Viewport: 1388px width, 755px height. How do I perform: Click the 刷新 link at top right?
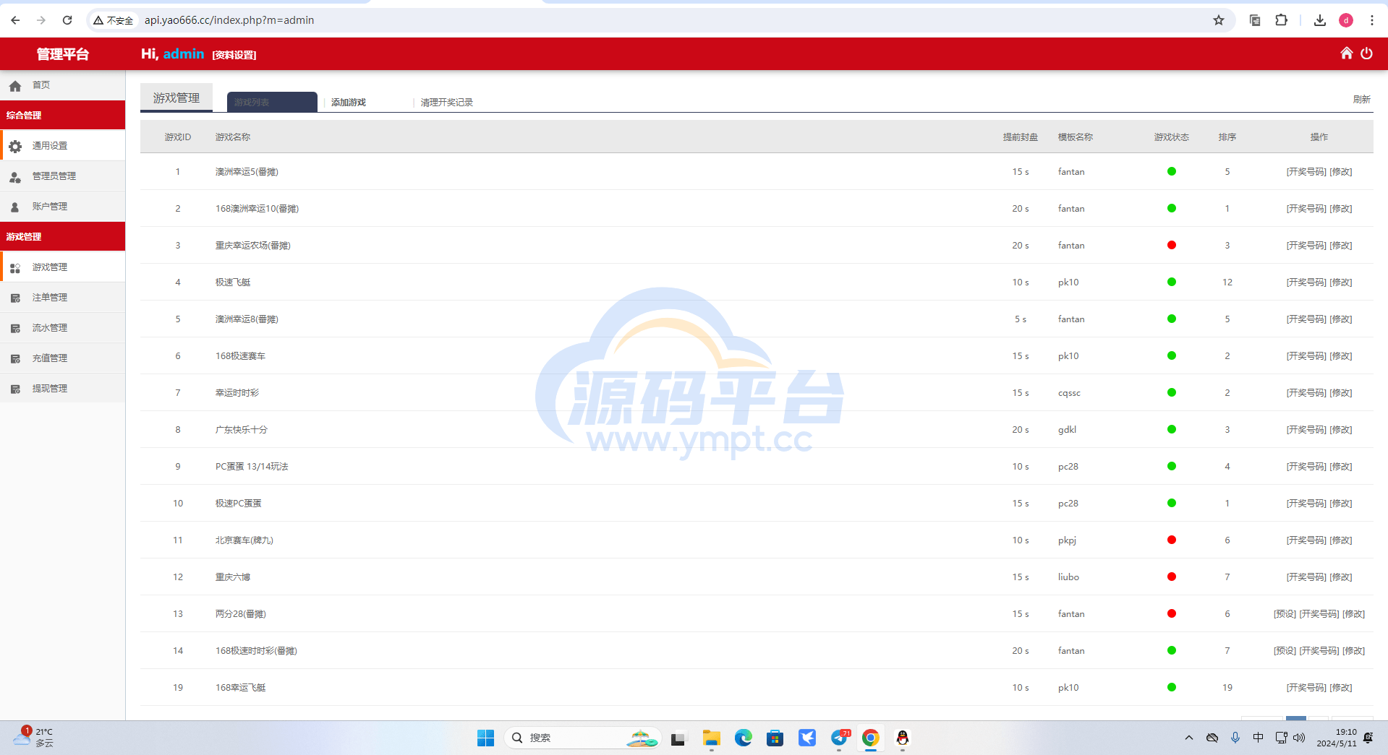[1362, 100]
